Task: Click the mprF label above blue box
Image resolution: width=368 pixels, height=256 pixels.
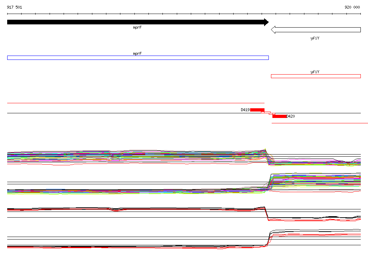Action: [x=137, y=54]
